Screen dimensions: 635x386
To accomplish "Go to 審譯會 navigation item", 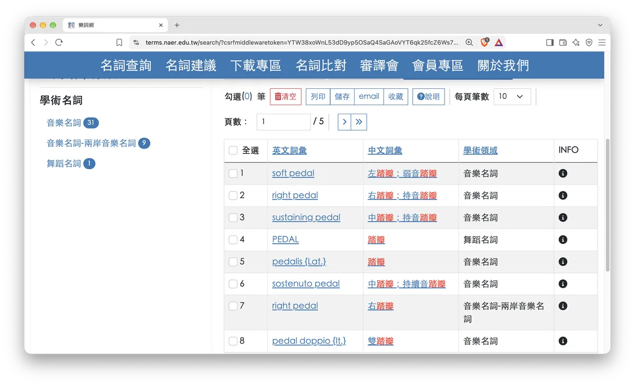I will [x=379, y=66].
